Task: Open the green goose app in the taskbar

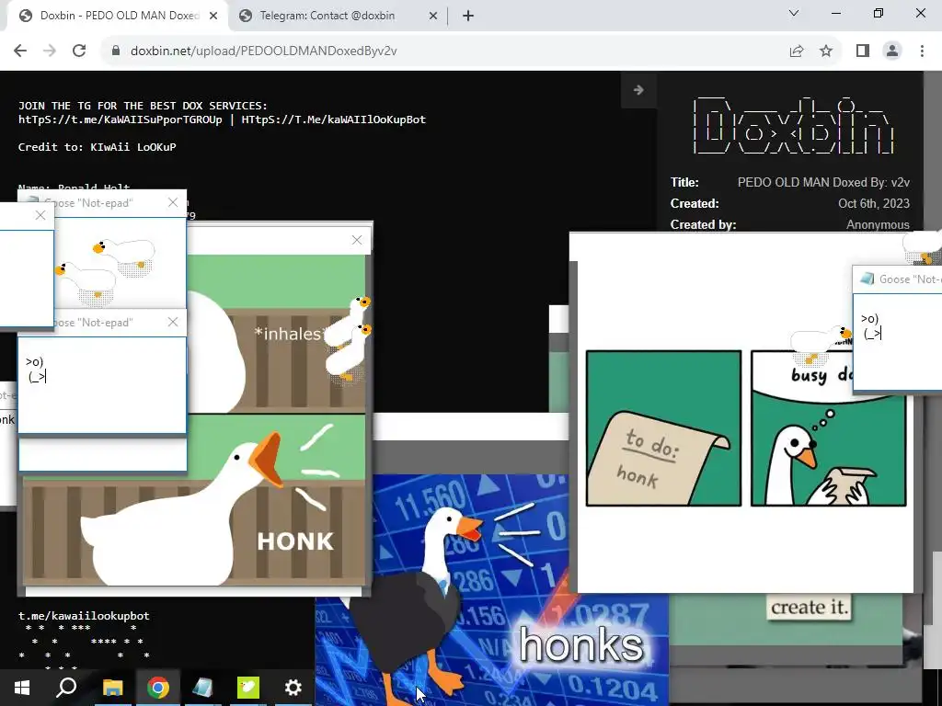Action: pos(247,688)
